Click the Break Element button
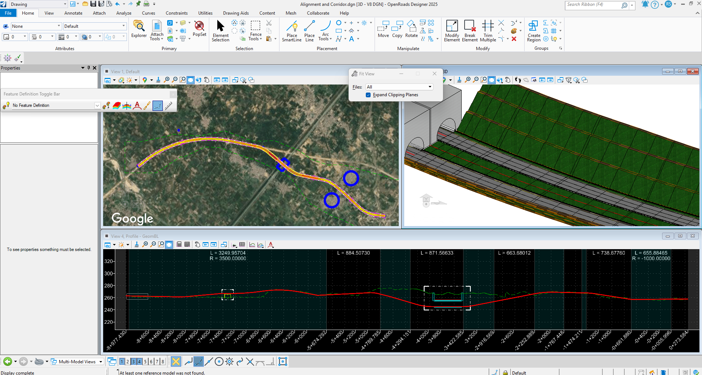 point(470,31)
